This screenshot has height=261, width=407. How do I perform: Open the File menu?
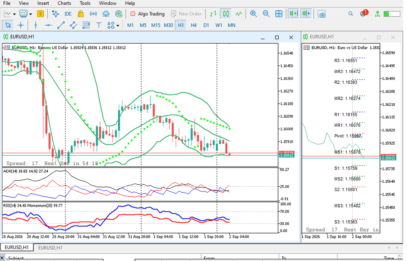[x=7, y=3]
